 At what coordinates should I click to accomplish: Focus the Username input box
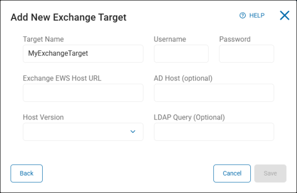[181, 54]
